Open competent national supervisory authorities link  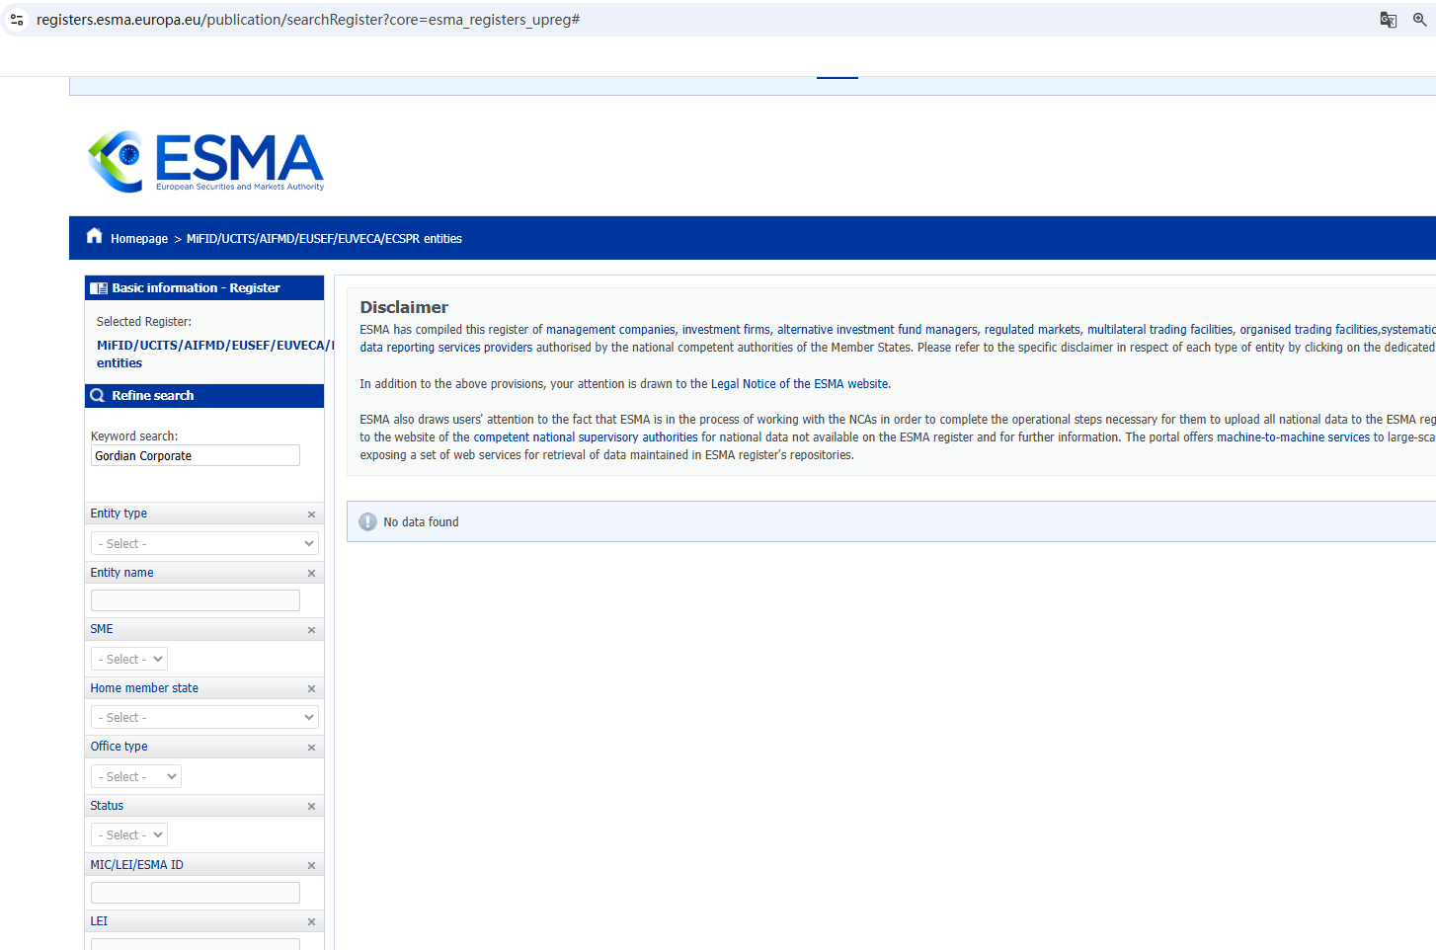click(x=586, y=437)
